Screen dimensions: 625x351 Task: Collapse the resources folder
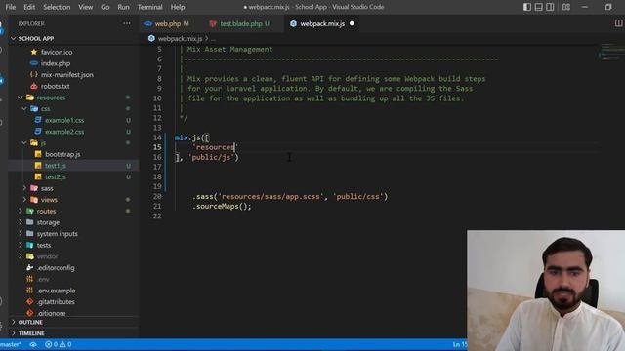coord(51,97)
